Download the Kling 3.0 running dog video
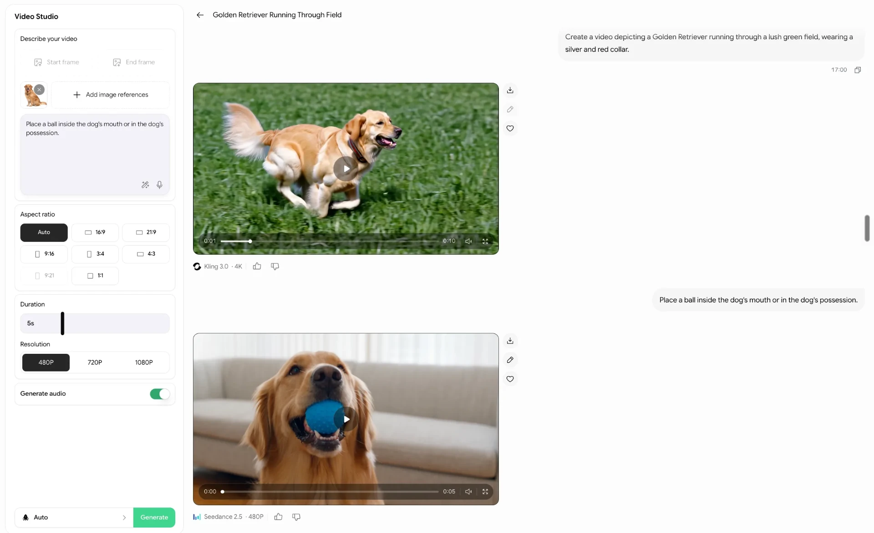874x533 pixels. point(510,90)
